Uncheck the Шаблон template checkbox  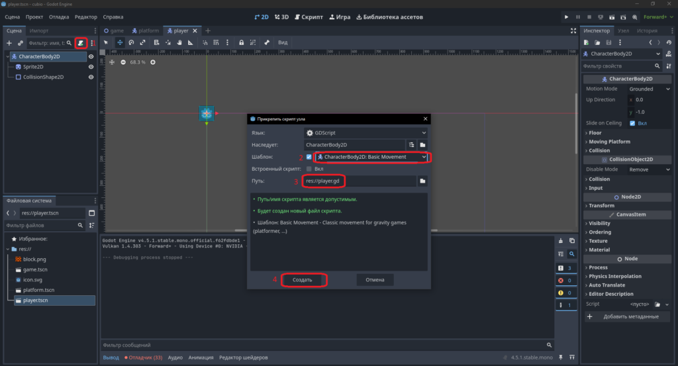point(309,157)
